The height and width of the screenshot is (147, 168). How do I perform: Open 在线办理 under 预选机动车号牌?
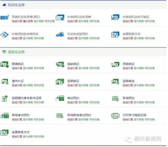click(x=17, y=21)
